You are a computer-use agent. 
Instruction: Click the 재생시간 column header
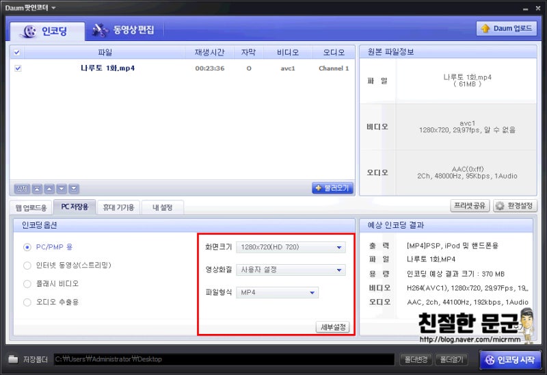tap(209, 53)
